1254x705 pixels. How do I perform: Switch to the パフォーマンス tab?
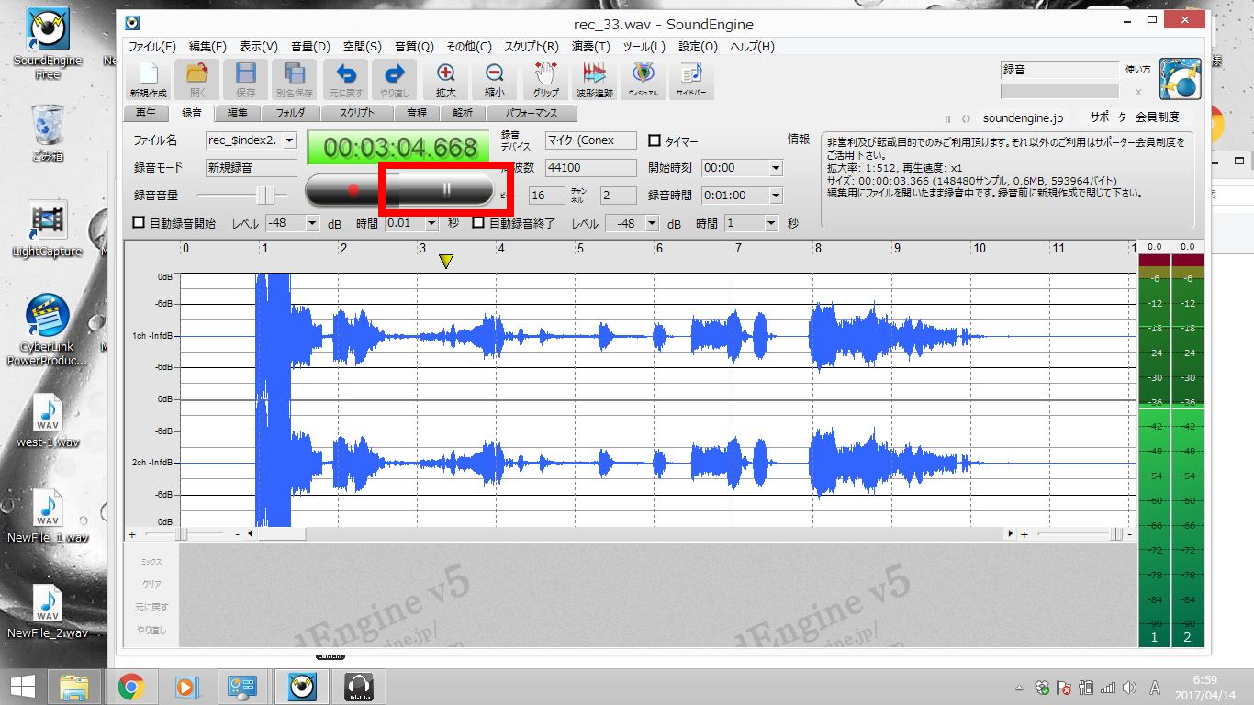[x=532, y=113]
